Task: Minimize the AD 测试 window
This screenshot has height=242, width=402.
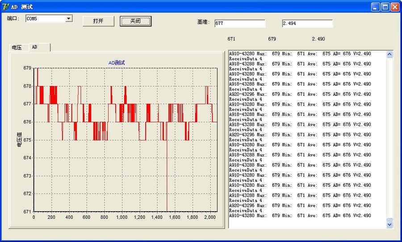Action: (x=375, y=7)
